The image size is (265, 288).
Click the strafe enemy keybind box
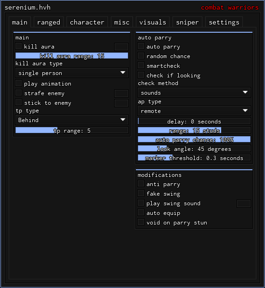pos(121,93)
